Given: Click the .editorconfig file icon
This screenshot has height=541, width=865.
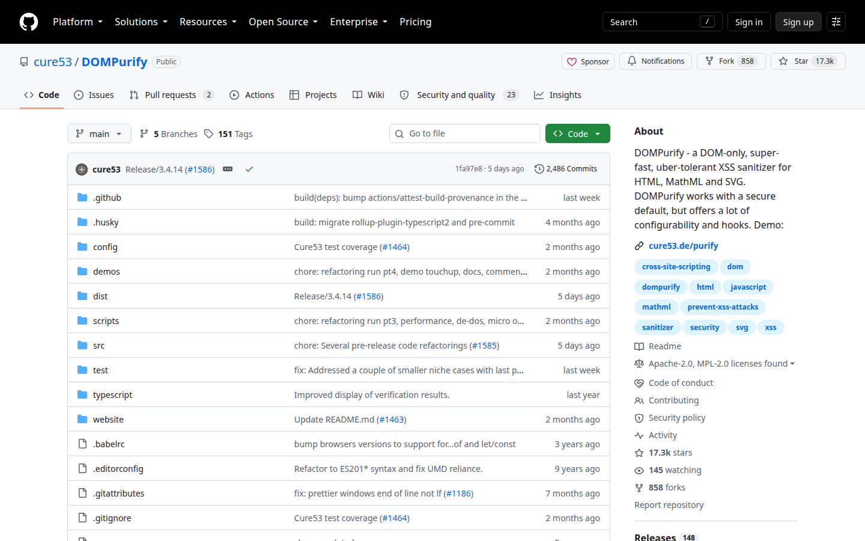Looking at the screenshot, I should coord(82,469).
